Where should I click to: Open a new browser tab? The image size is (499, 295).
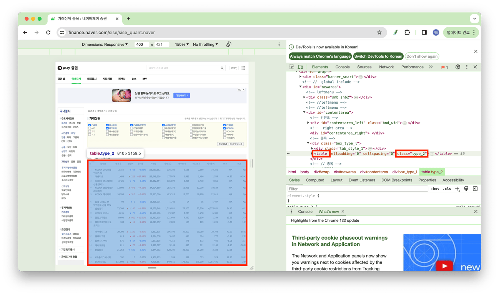click(128, 18)
